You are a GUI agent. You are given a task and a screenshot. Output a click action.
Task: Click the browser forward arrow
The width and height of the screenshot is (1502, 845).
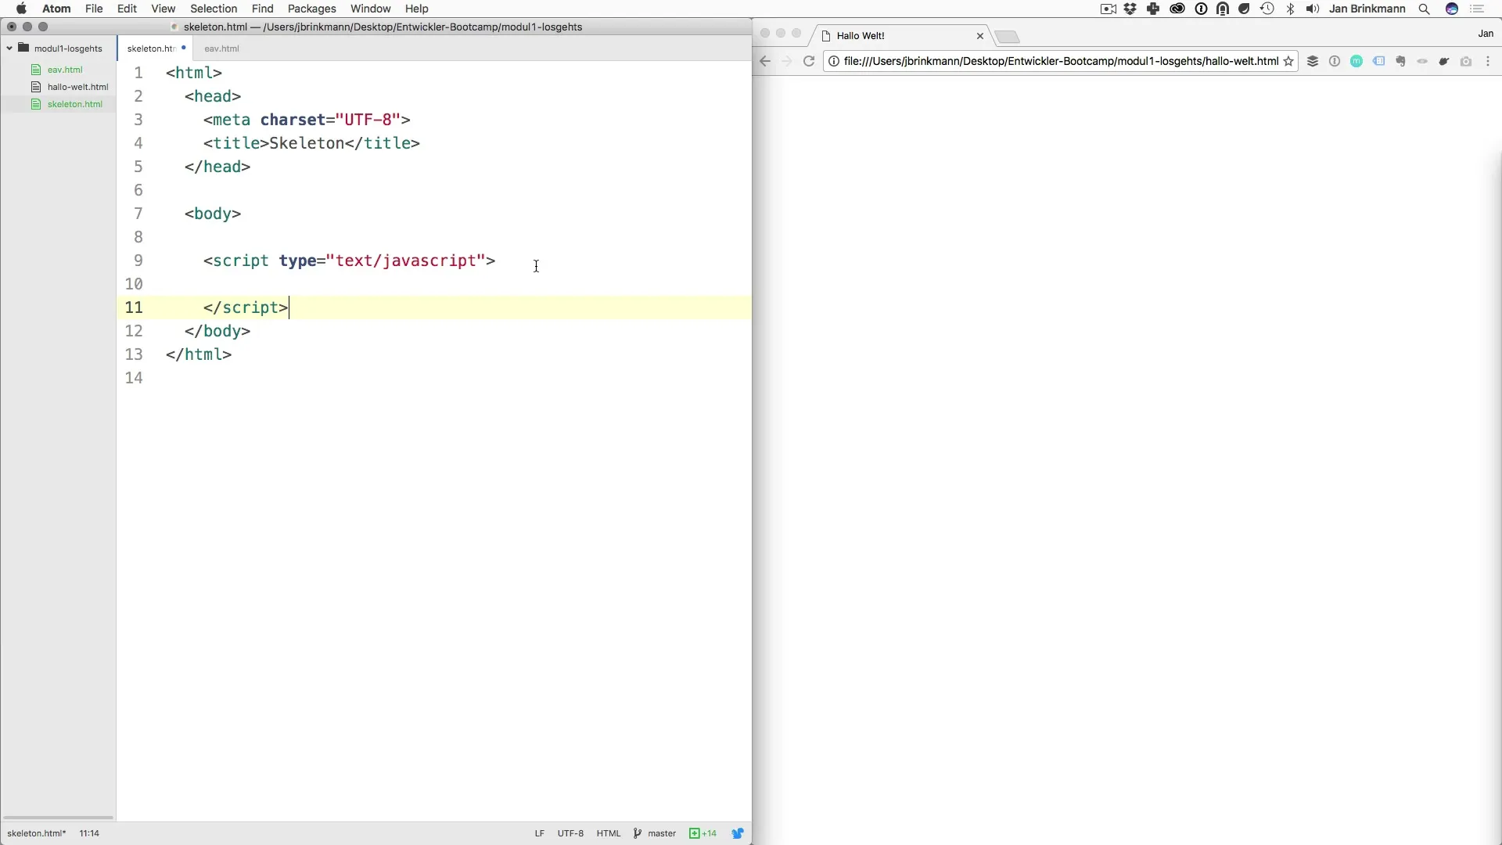coord(787,61)
